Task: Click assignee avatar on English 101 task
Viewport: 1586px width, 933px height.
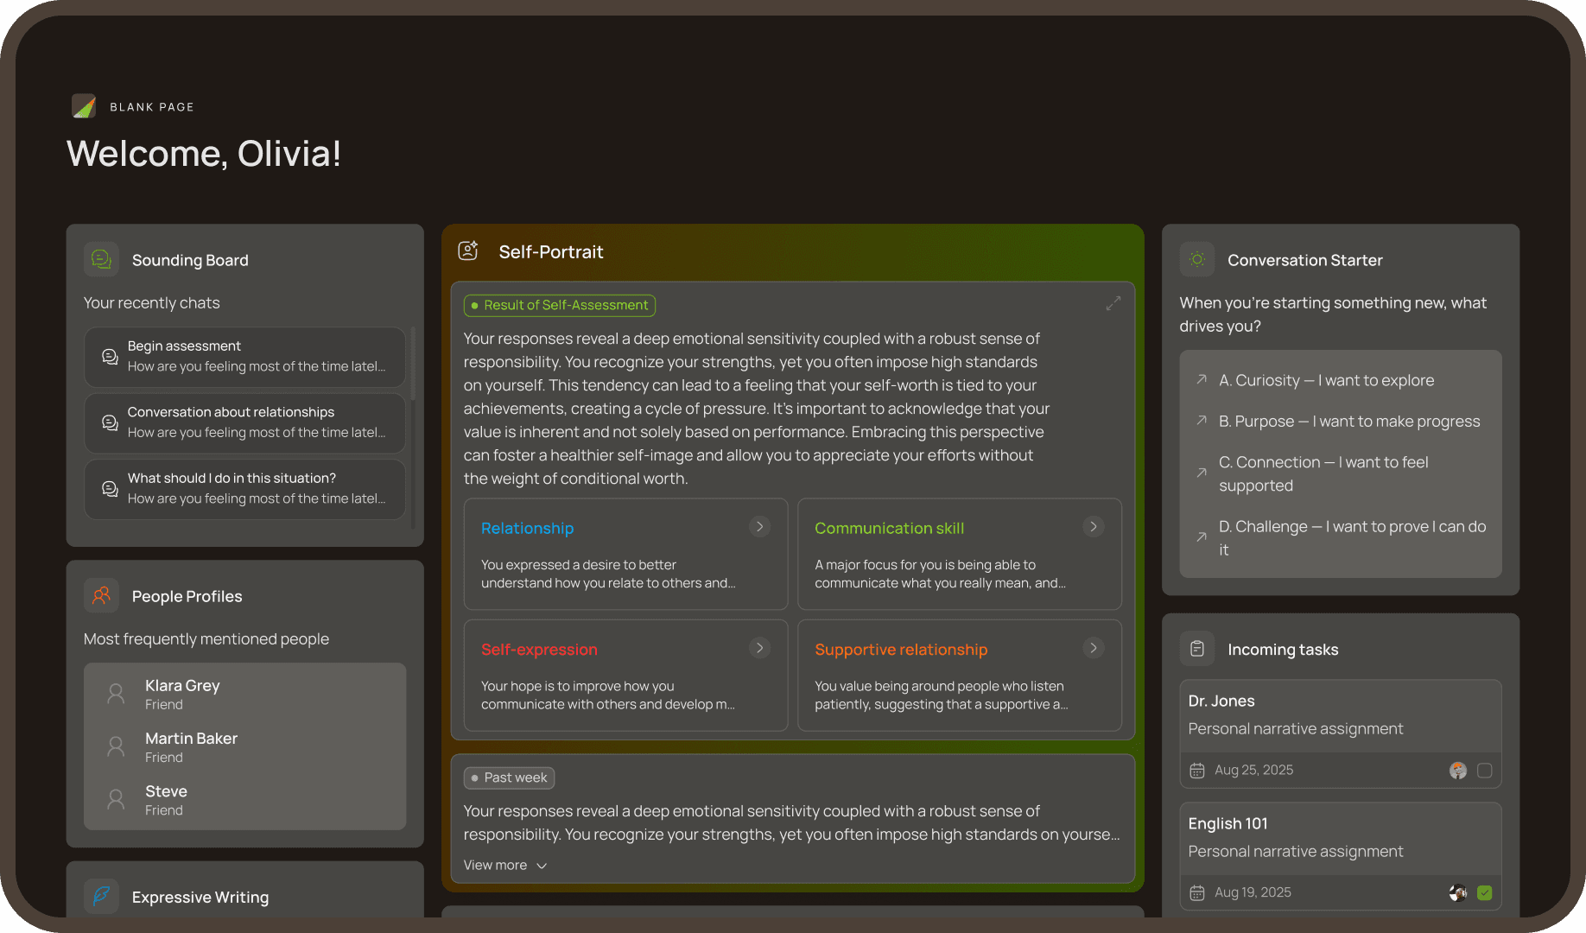Action: tap(1458, 893)
